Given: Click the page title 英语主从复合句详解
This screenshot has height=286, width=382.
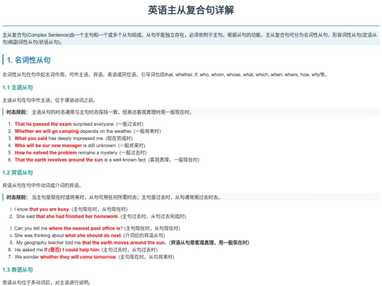Looking at the screenshot, I should pyautogui.click(x=191, y=10).
